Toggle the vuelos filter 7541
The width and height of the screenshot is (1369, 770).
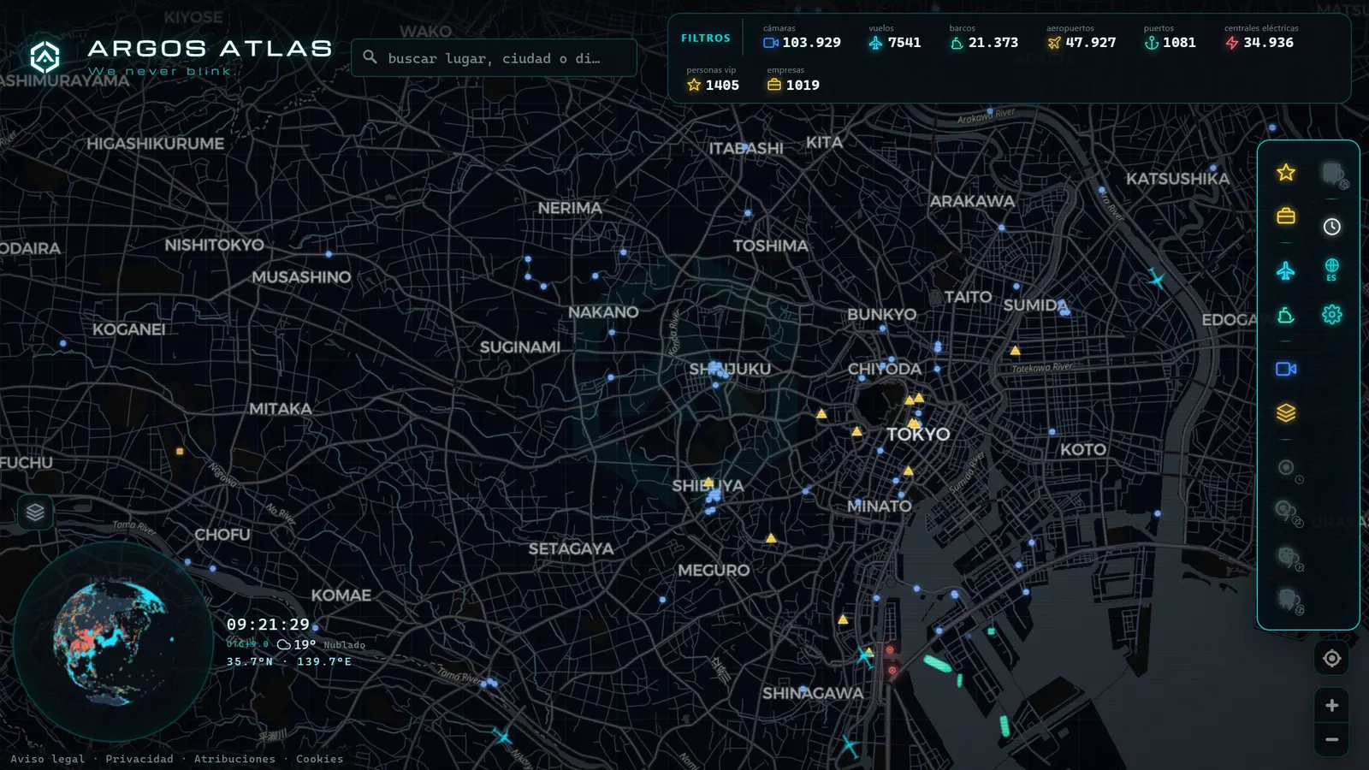895,37
